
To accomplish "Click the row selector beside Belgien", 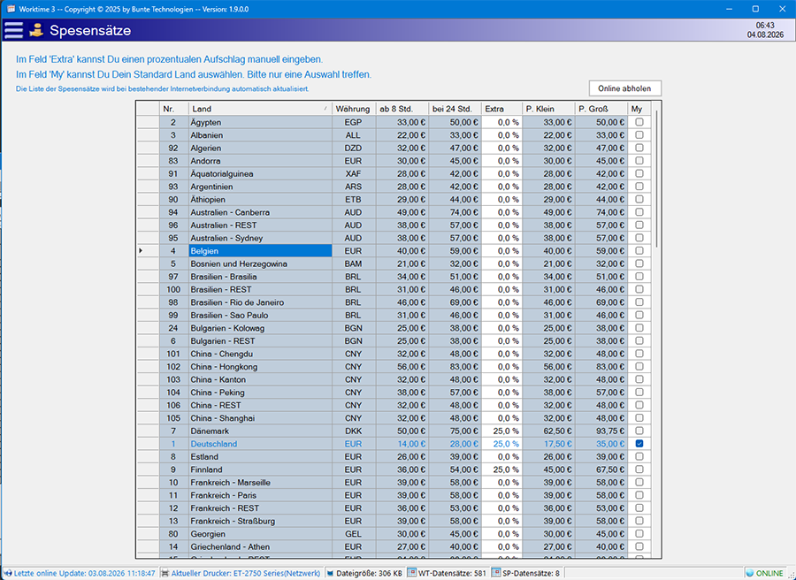I will [148, 251].
